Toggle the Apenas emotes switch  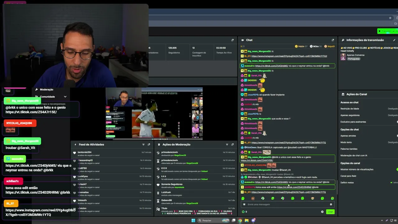tap(397, 136)
